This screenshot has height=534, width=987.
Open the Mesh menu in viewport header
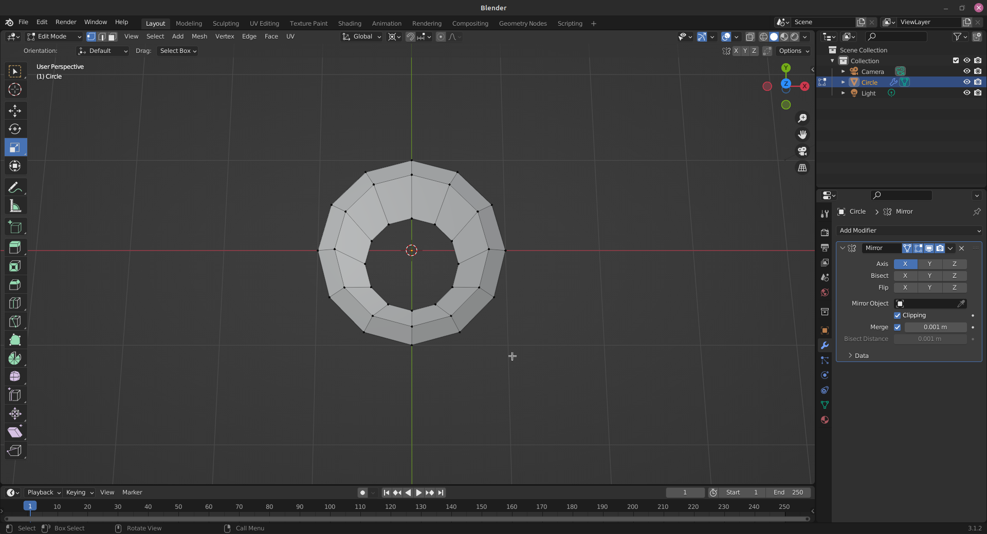(199, 36)
